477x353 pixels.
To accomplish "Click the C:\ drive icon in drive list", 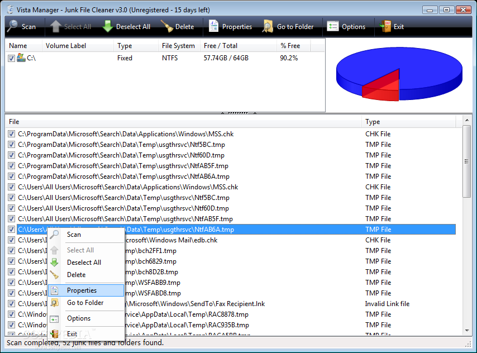I will coord(21,58).
